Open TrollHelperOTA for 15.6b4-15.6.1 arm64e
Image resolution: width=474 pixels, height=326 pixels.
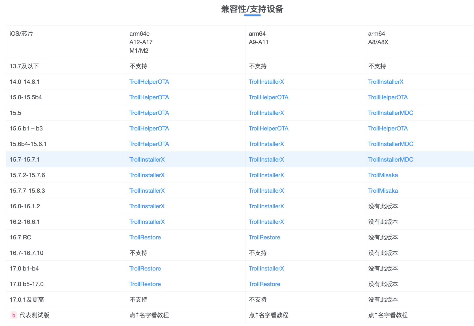point(149,144)
